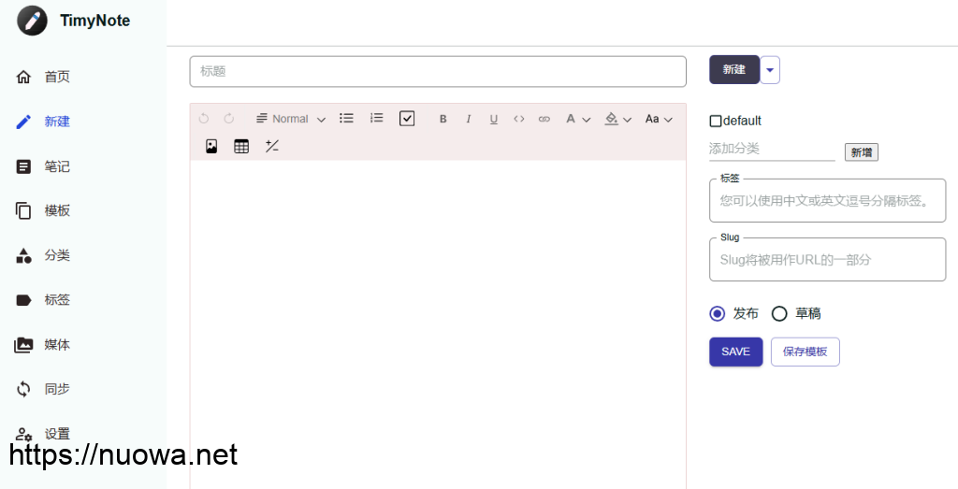Open the background fill color picker
Screen dimensions: 958x489
point(617,119)
